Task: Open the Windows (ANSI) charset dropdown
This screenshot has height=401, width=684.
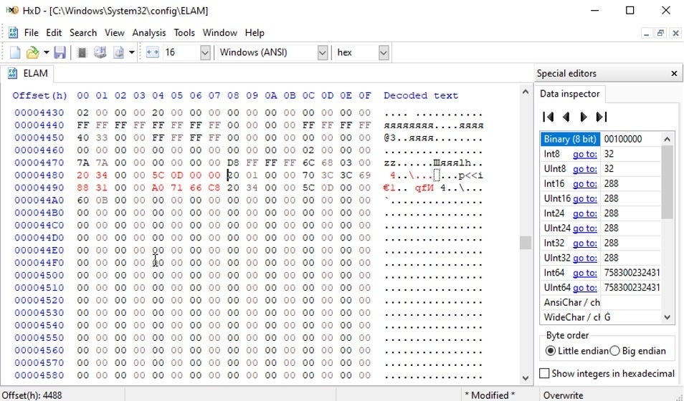Action: point(323,53)
